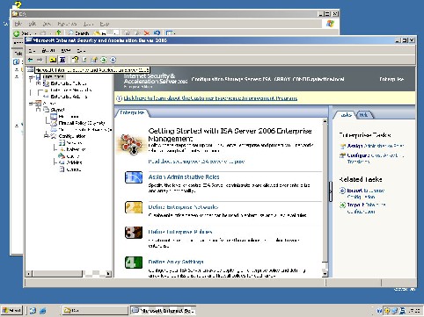424x317 pixels.
Task: Toggle the console tree pane toolbar icon
Action: [62, 60]
